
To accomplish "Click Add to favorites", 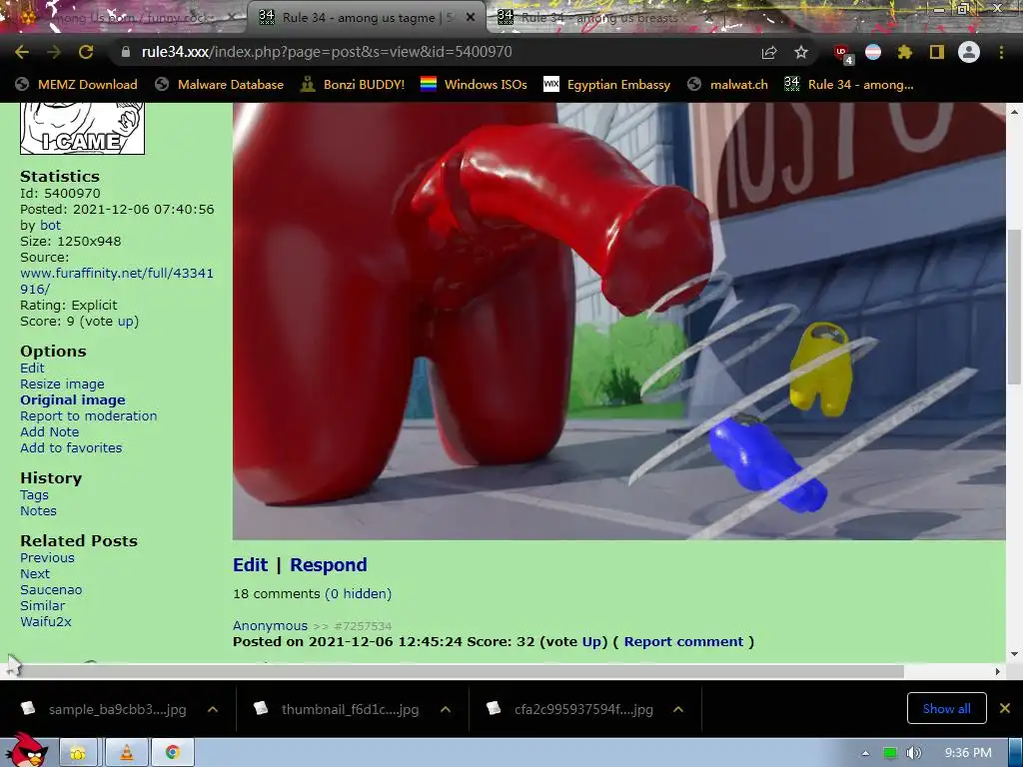I will tap(71, 448).
